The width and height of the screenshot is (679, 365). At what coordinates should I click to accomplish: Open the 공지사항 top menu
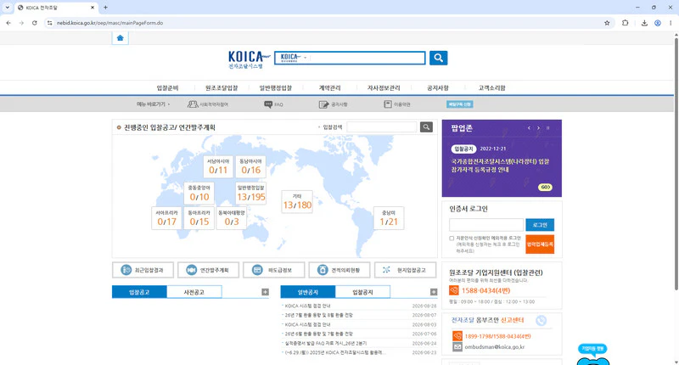[438, 88]
